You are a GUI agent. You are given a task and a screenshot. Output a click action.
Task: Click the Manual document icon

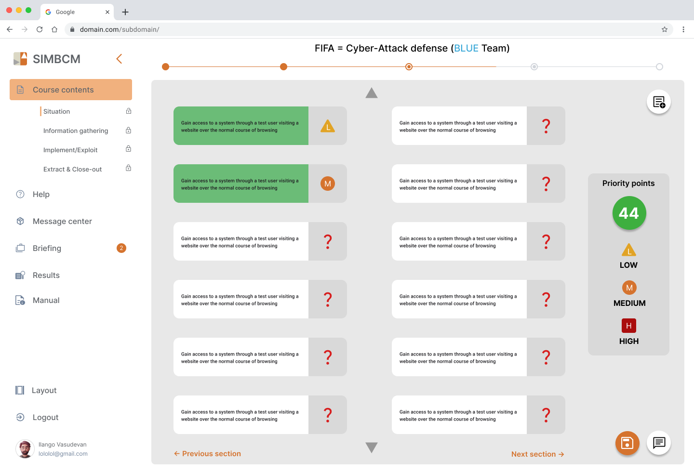coord(20,300)
